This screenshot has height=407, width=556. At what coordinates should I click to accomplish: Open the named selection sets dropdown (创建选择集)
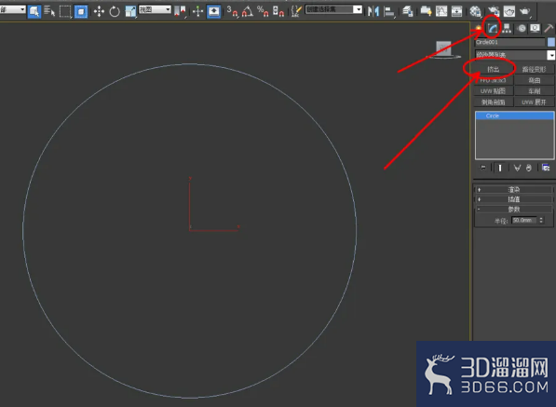click(333, 9)
